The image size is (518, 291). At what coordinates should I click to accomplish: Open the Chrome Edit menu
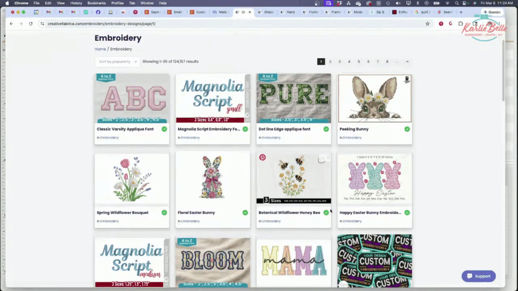[48, 3]
